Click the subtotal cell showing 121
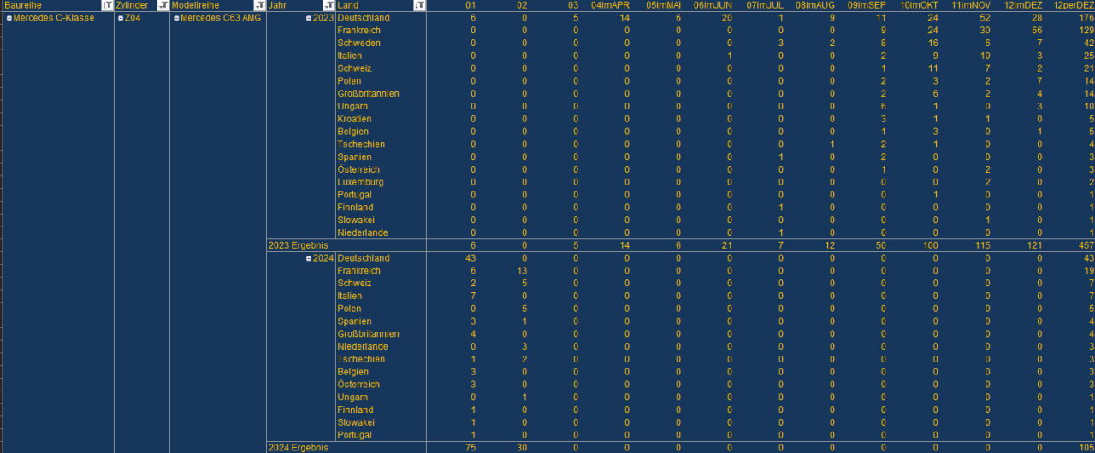The width and height of the screenshot is (1095, 453). click(1035, 245)
